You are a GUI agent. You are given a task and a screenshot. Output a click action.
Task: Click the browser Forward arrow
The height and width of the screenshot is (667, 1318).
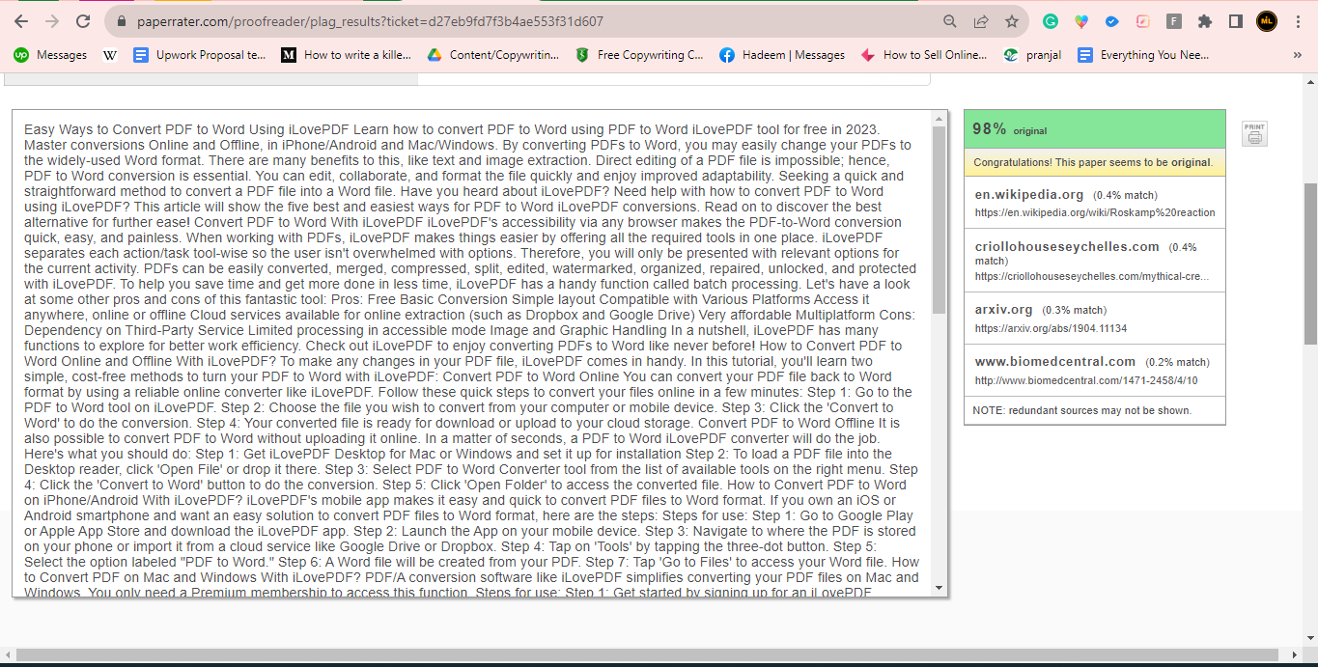click(52, 21)
